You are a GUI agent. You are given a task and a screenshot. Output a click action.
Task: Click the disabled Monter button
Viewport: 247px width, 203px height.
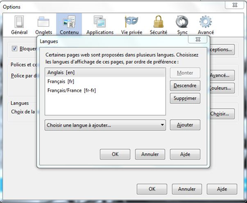tap(185, 73)
